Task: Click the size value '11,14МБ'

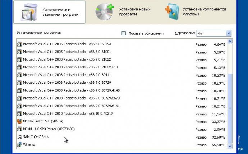Action: coord(219,114)
